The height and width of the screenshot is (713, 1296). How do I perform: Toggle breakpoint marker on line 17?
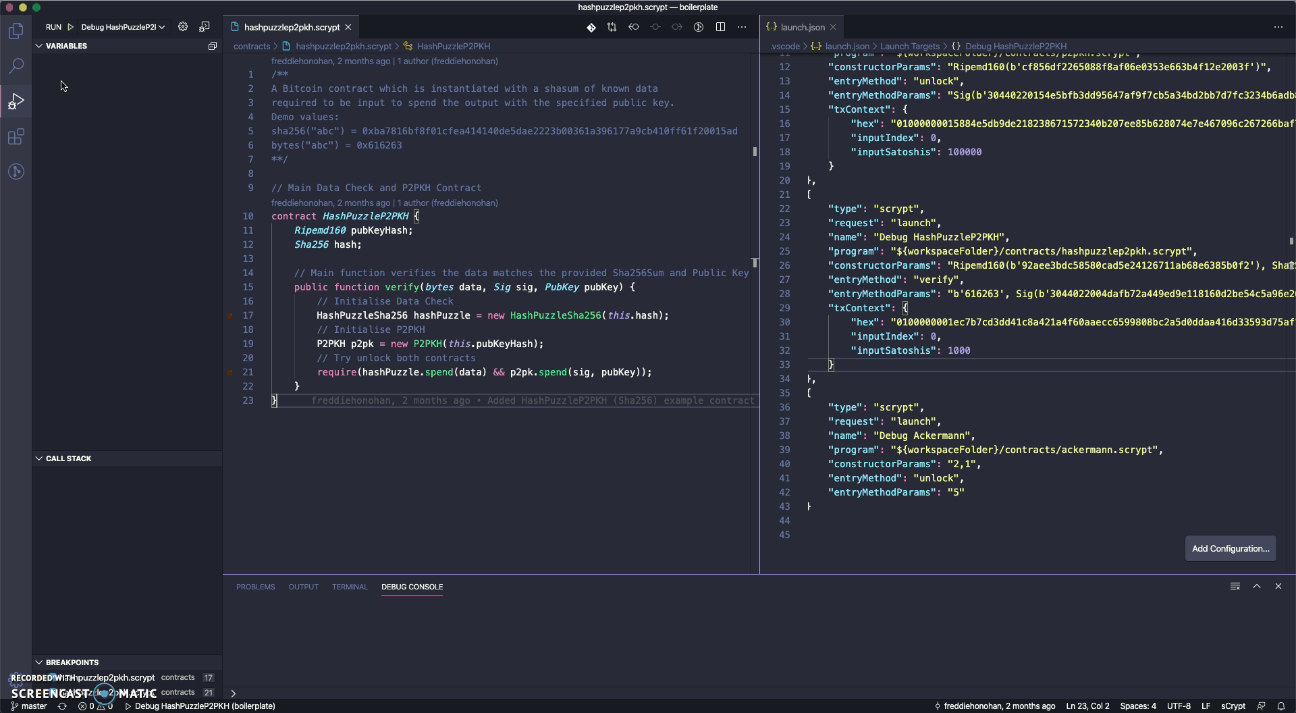[x=230, y=315]
